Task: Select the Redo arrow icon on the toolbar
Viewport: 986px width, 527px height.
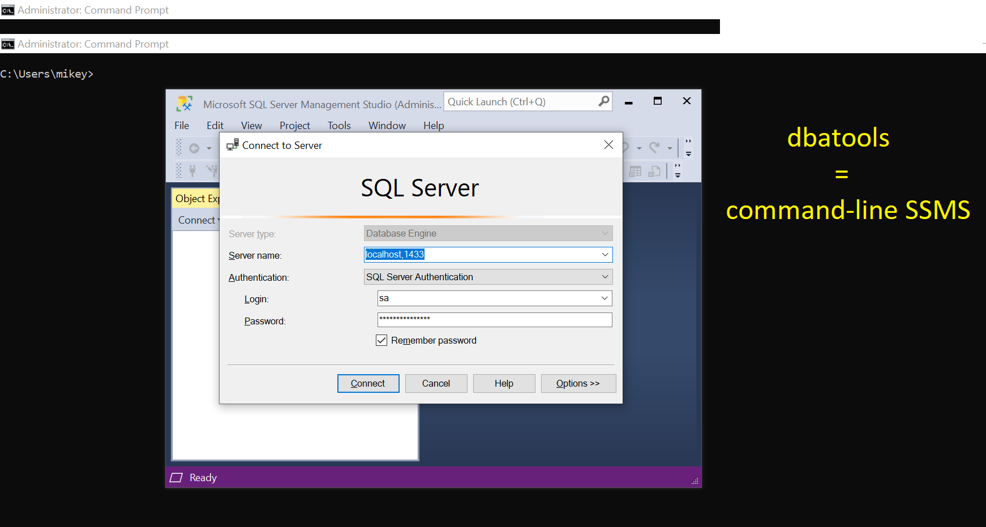Action: coord(654,147)
